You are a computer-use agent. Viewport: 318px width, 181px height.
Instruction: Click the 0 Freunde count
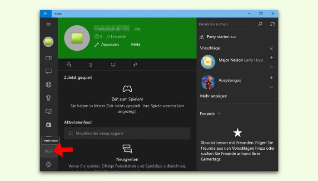[x=116, y=36]
